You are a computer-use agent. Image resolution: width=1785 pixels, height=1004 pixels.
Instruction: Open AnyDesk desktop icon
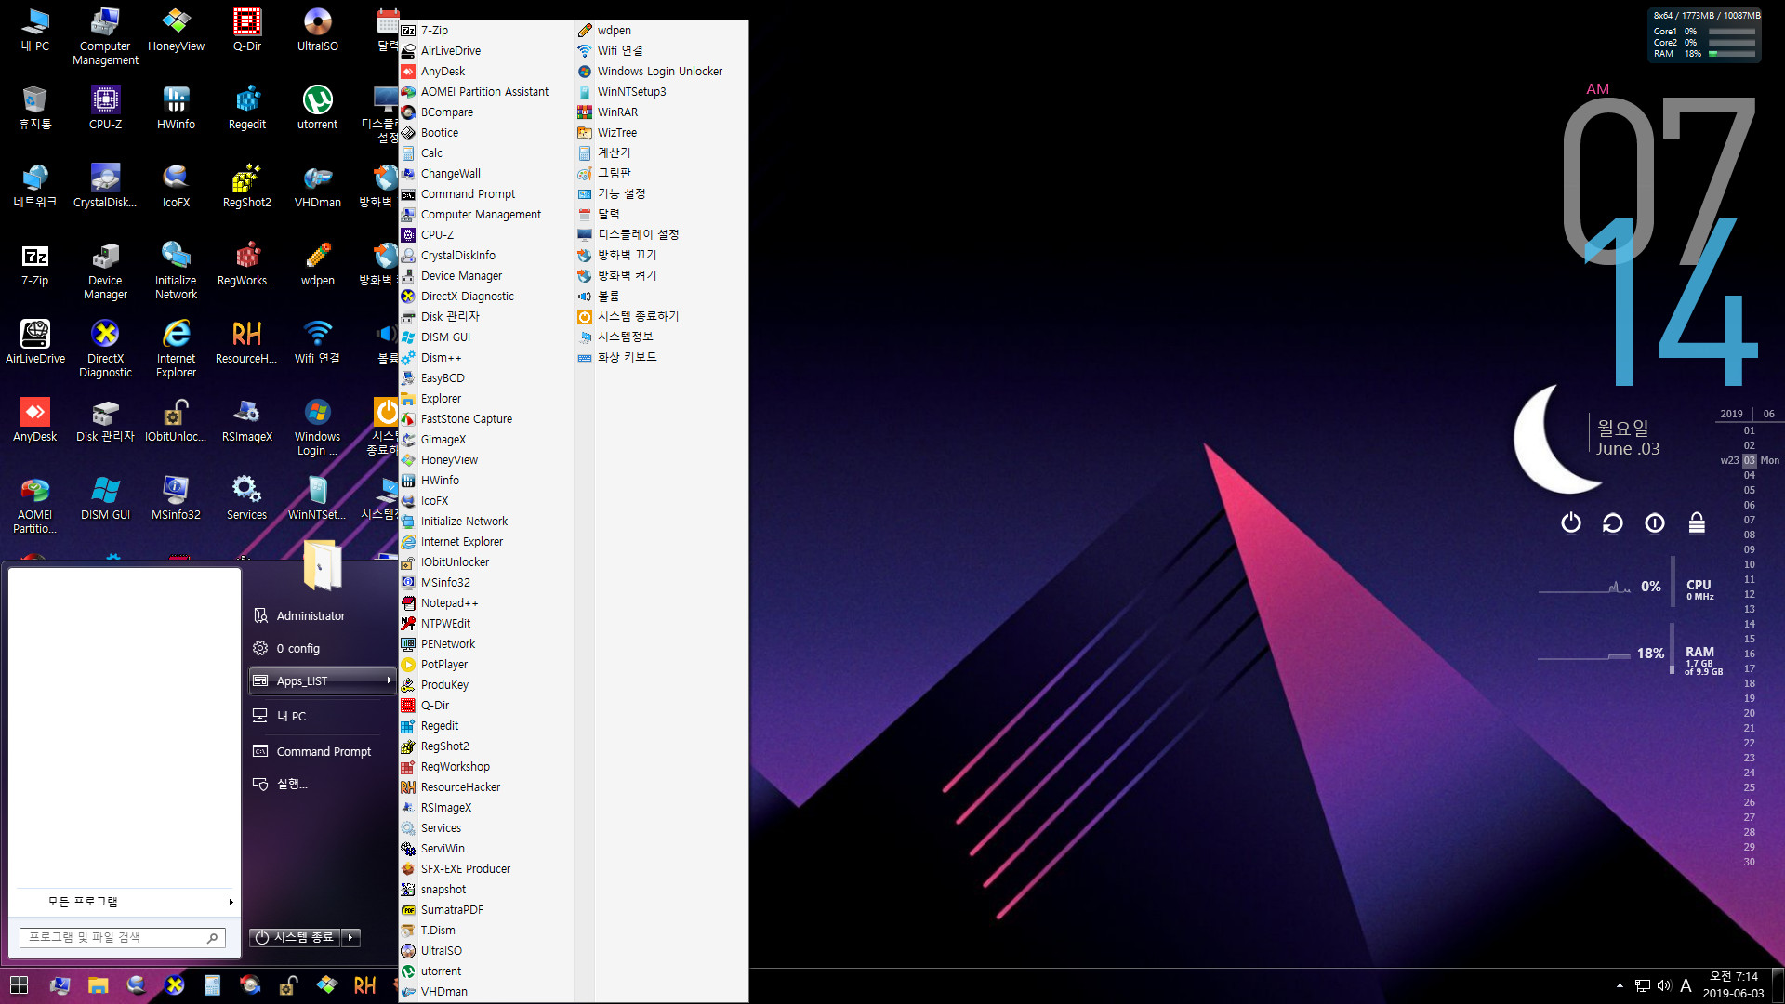coord(35,419)
